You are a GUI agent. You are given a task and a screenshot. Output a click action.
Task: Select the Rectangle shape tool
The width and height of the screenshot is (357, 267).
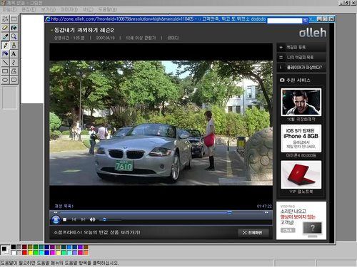[x=5, y=71]
